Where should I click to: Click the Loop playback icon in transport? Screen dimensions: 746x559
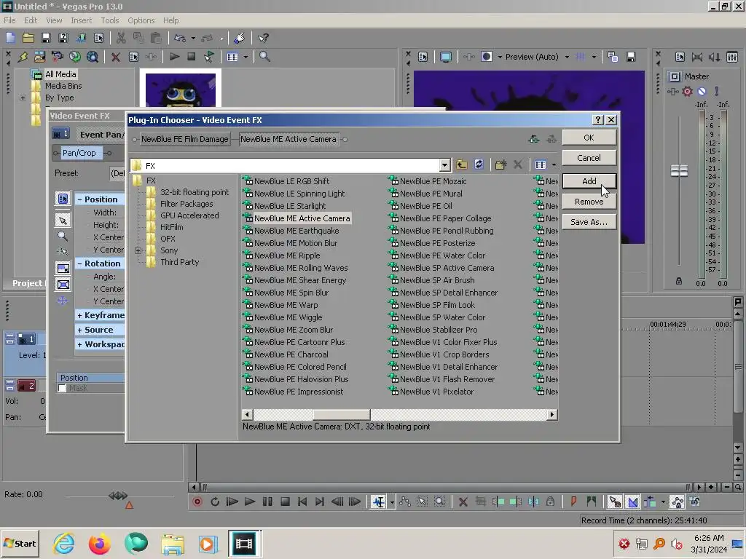(215, 501)
